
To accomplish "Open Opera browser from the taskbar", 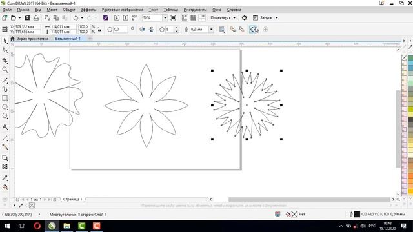I will point(37,226).
